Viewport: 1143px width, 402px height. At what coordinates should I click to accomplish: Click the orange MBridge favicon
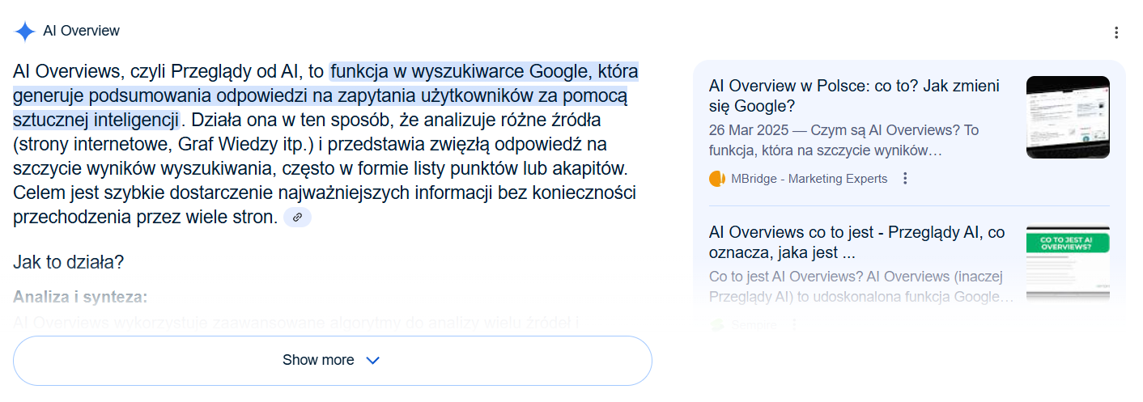click(716, 179)
